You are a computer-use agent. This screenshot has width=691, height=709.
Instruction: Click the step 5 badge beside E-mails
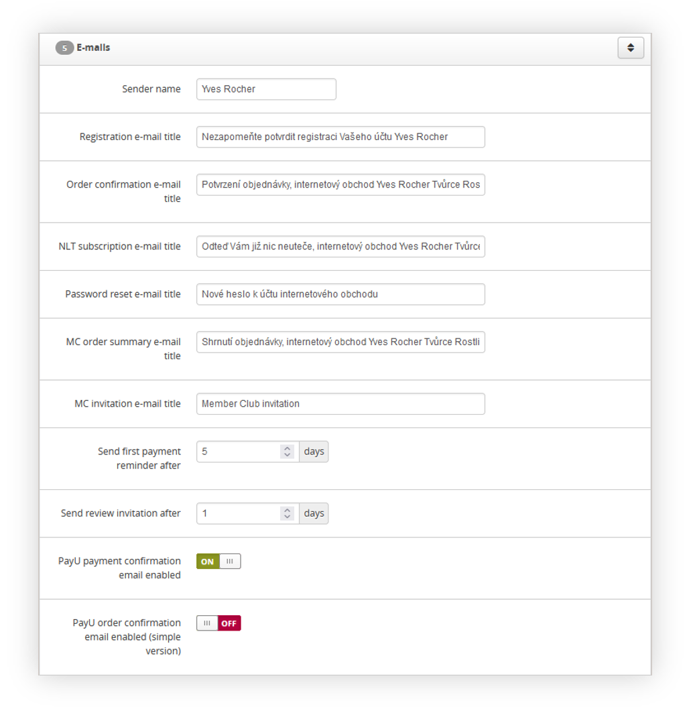64,48
